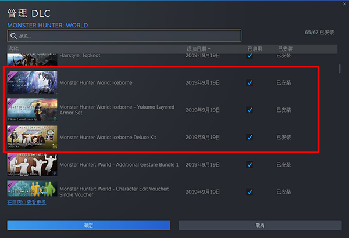Uncheck the Hairstyle: Topknot checkbox

250,56
